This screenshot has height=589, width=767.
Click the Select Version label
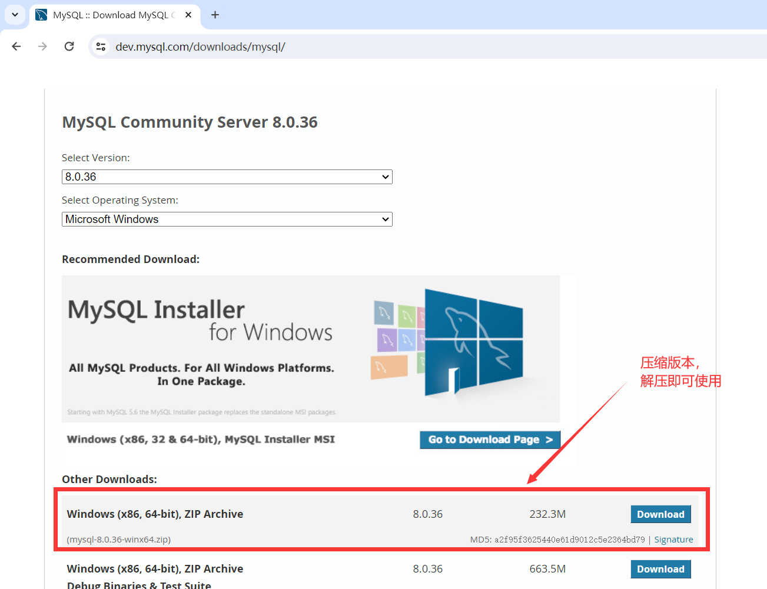point(96,158)
